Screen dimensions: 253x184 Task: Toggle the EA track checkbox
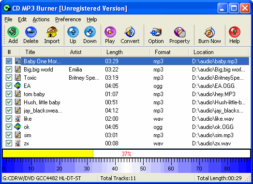(x=9, y=86)
